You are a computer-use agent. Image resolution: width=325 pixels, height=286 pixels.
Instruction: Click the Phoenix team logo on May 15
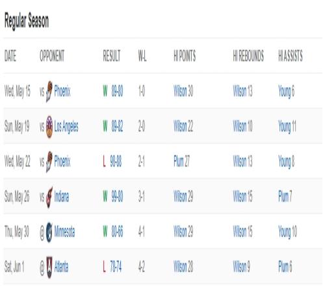[x=49, y=91]
